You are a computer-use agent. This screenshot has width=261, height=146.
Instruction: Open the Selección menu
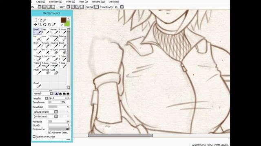tap(55, 2)
